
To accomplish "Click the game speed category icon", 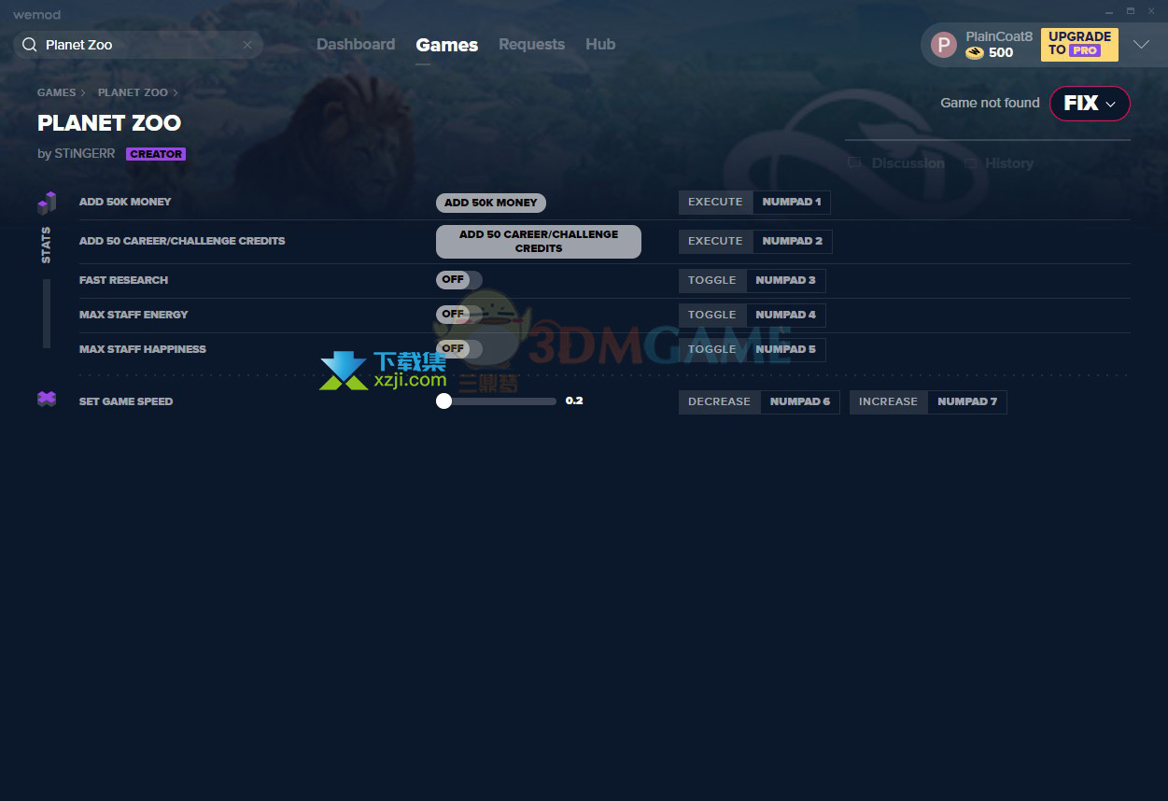I will [47, 399].
